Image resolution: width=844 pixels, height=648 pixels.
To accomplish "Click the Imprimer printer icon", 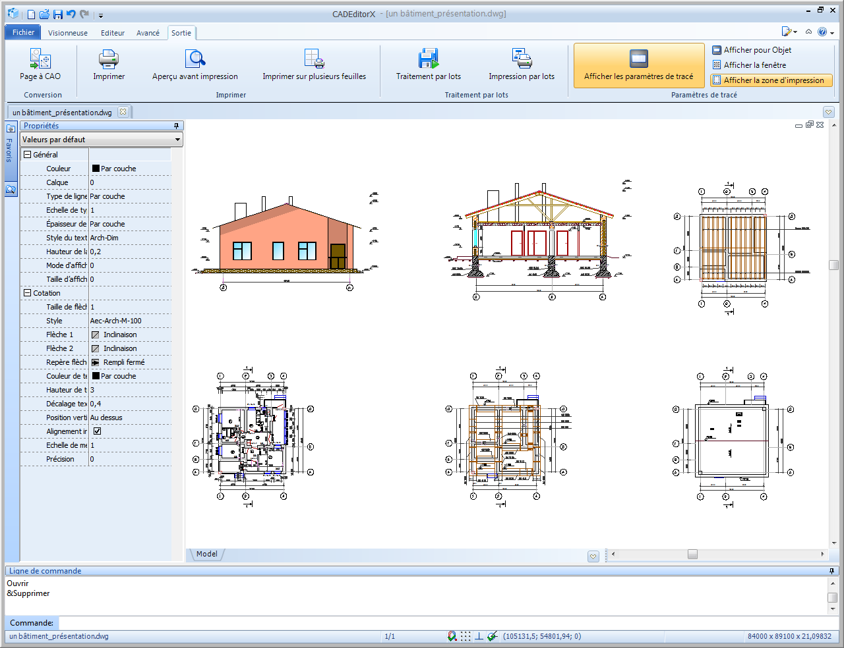I will coord(109,59).
